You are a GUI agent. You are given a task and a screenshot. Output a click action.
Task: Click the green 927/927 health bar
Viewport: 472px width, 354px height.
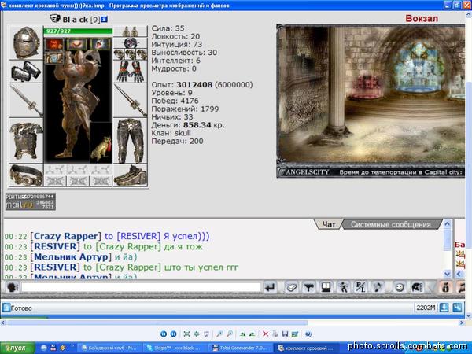(78, 31)
